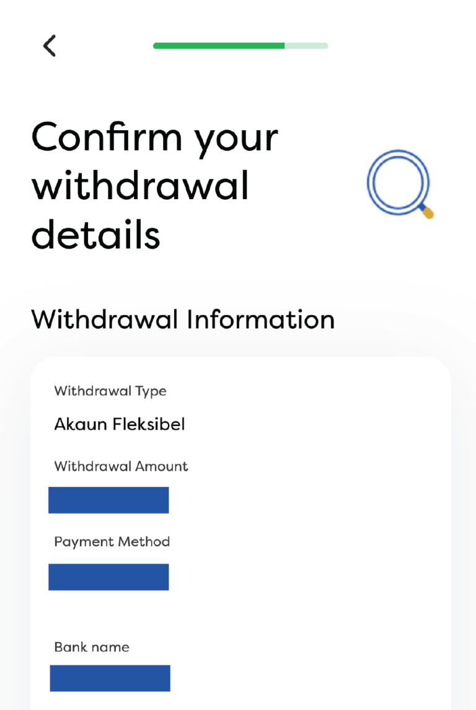The height and width of the screenshot is (710, 476).
Task: Tap the hidden Bank name field
Action: (x=109, y=678)
